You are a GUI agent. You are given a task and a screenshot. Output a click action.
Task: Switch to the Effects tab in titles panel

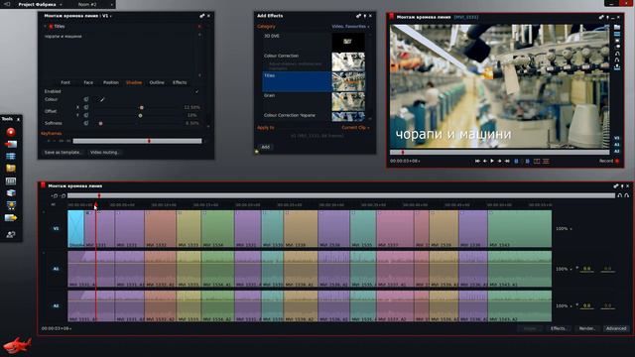point(180,82)
